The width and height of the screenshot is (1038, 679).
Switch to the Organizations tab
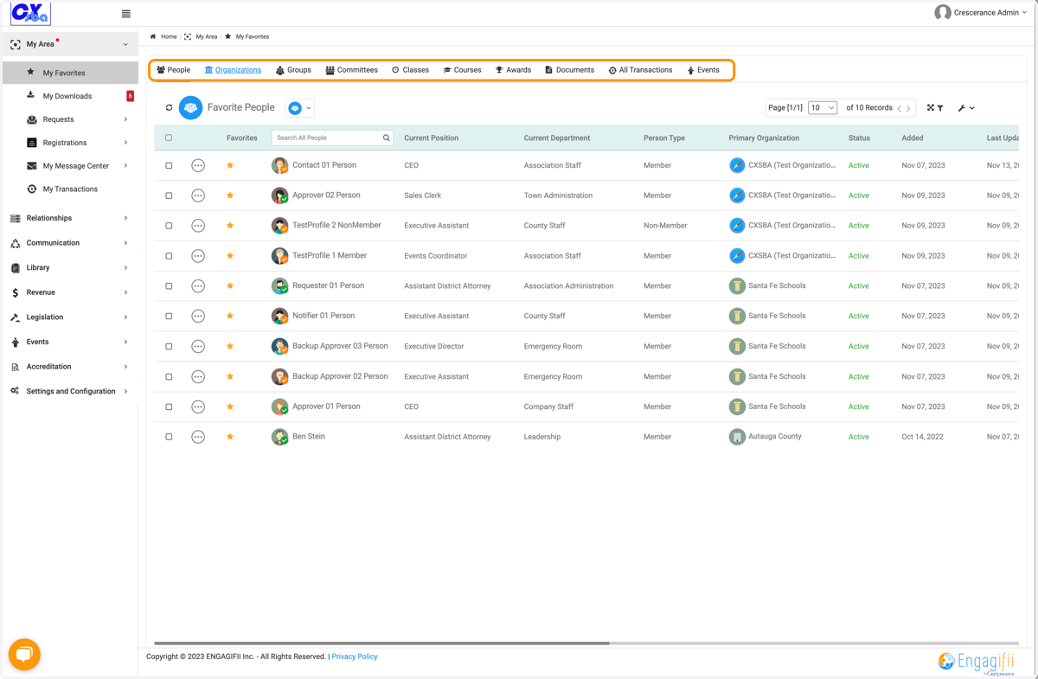point(233,70)
